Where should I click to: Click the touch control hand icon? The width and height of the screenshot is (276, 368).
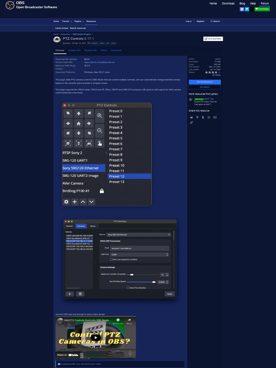click(100, 143)
